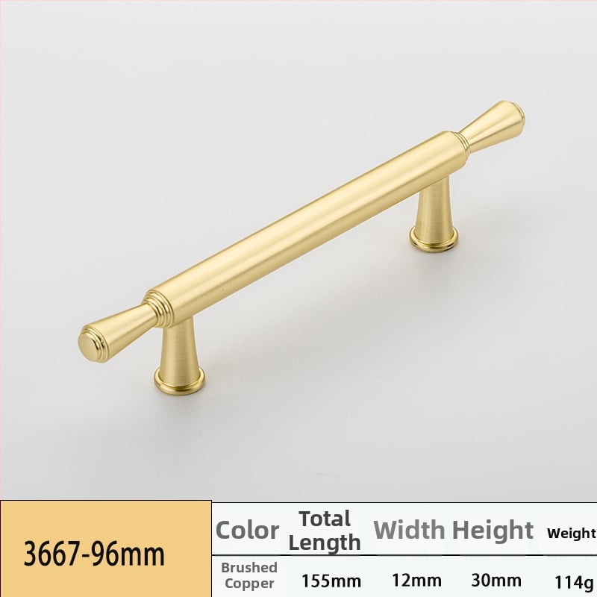Click the 155mm total length value

tap(331, 581)
